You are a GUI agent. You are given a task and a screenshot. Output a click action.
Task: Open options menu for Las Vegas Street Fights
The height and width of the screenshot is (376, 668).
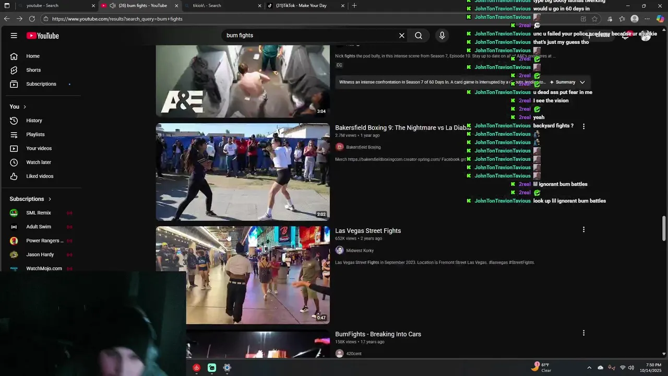coord(583,230)
